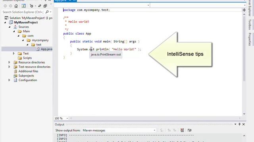This screenshot has width=254, height=142.
Task: Click editor vertical scrollbar down arrow
Action: [244, 114]
